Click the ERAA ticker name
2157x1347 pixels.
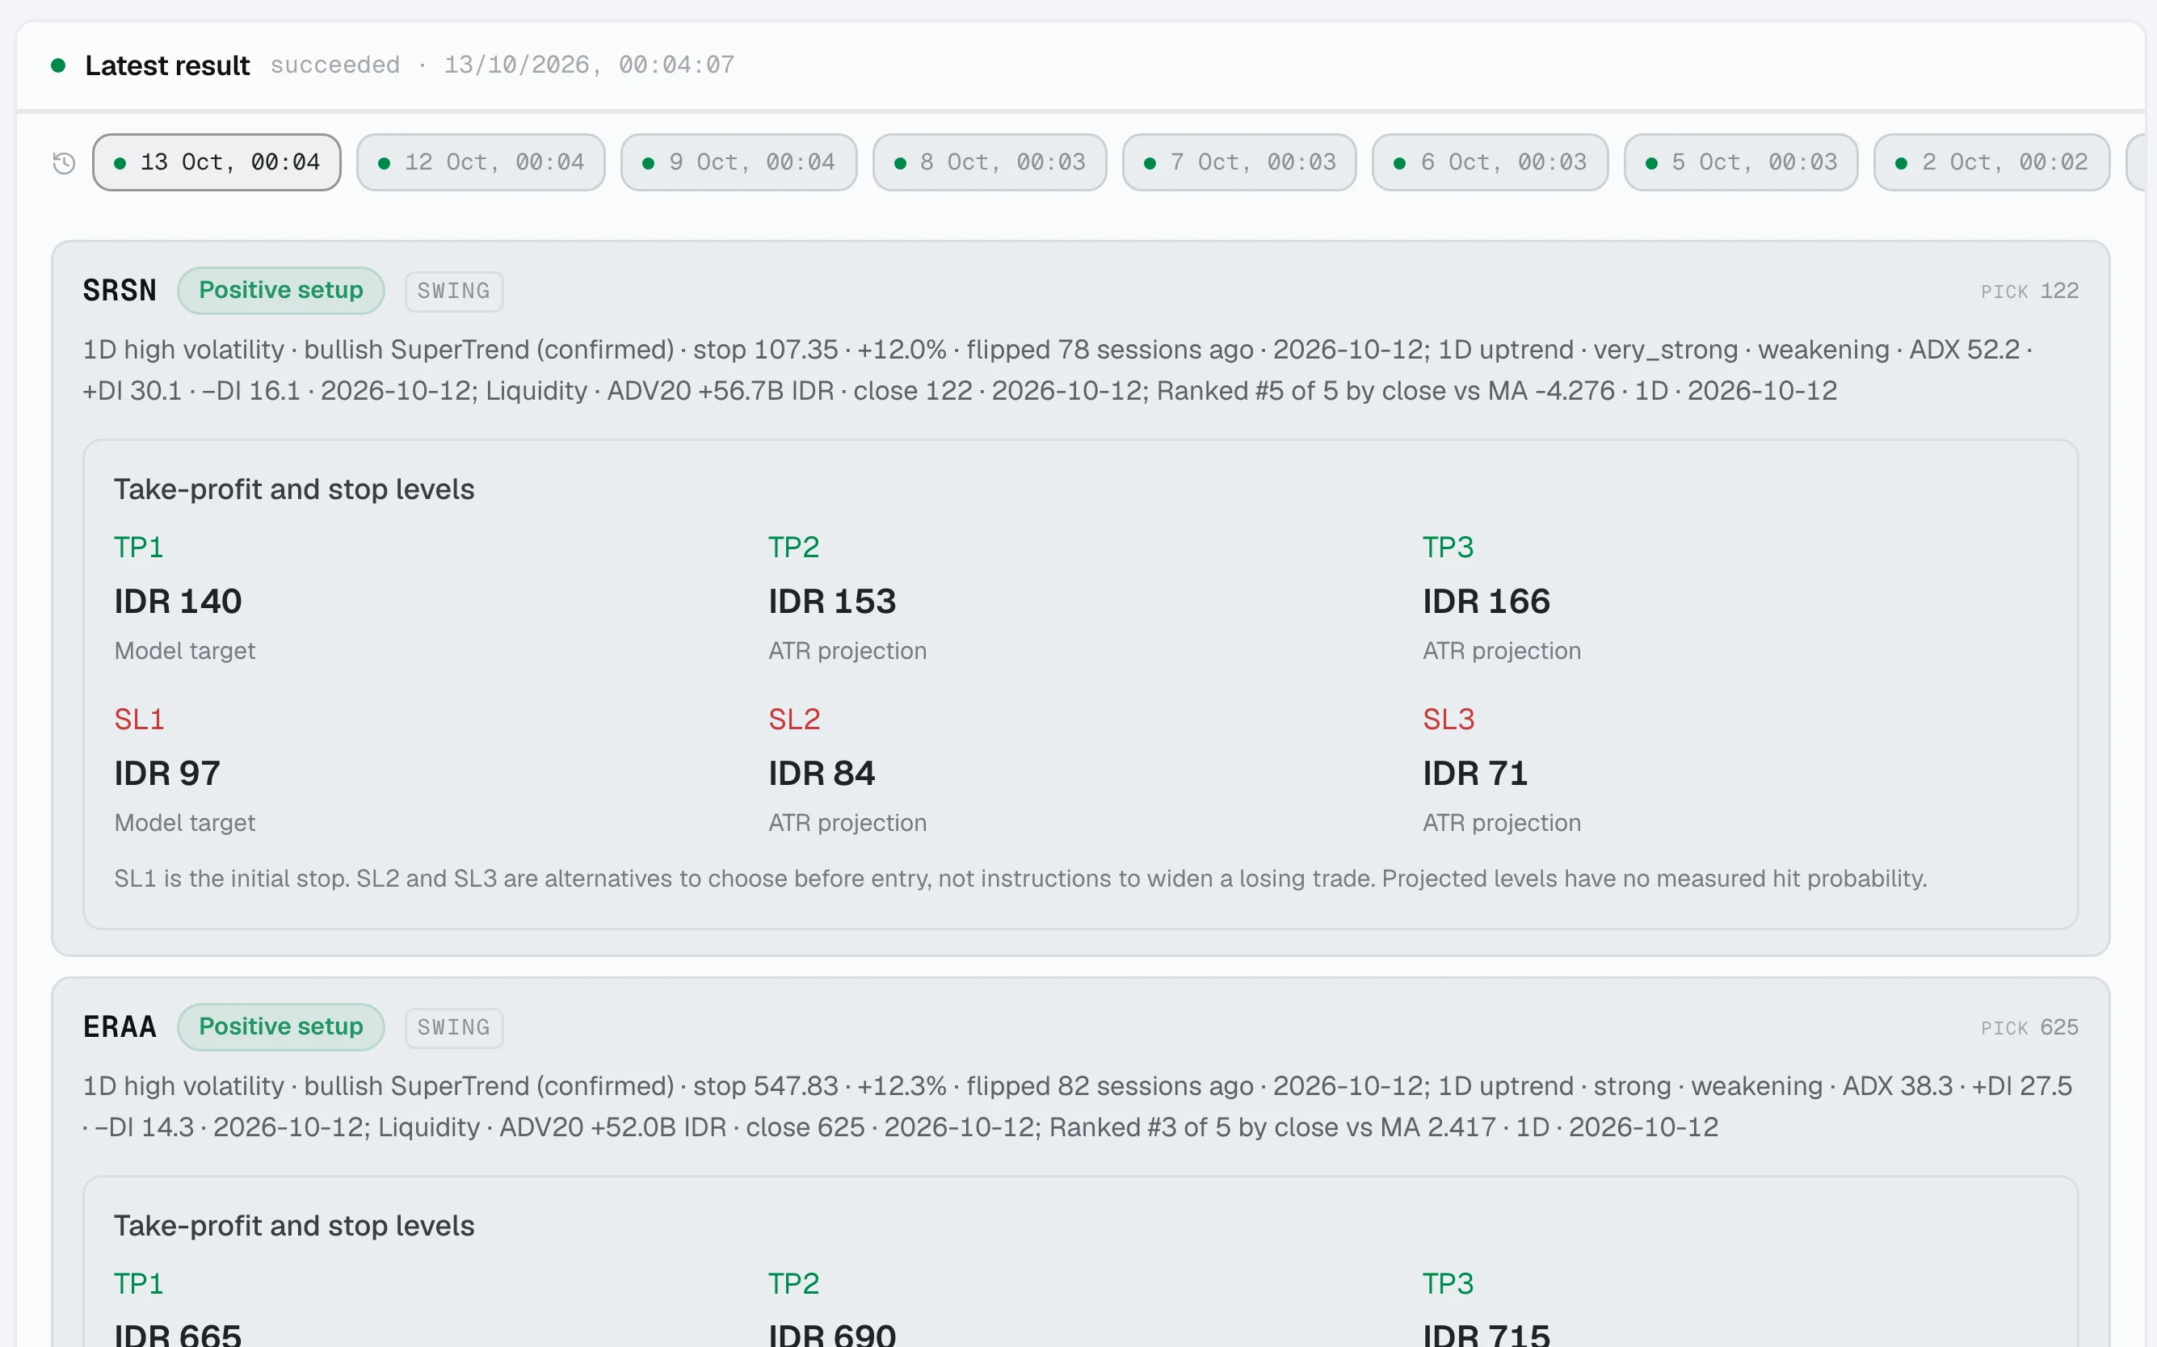pos(120,1027)
